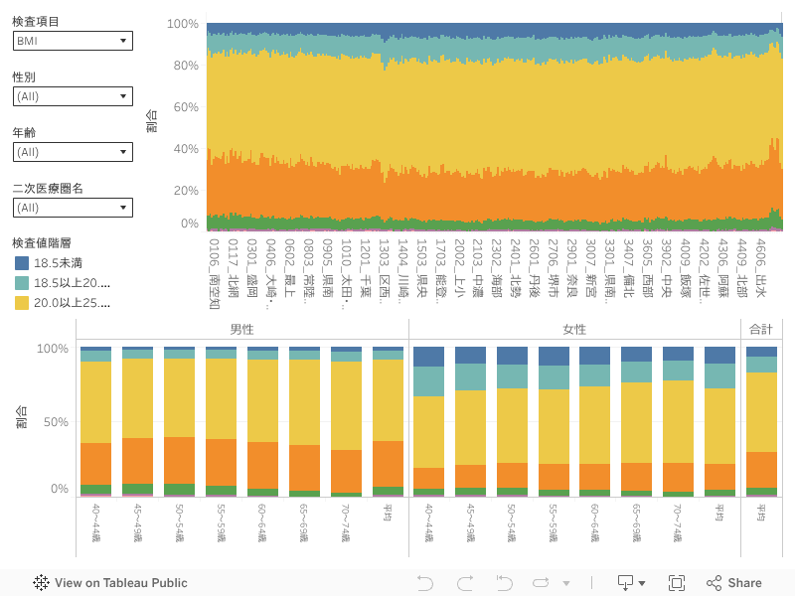Click the male 45~49歳 stacked bar
Screen dimensions: 795x596
pyautogui.click(x=137, y=421)
